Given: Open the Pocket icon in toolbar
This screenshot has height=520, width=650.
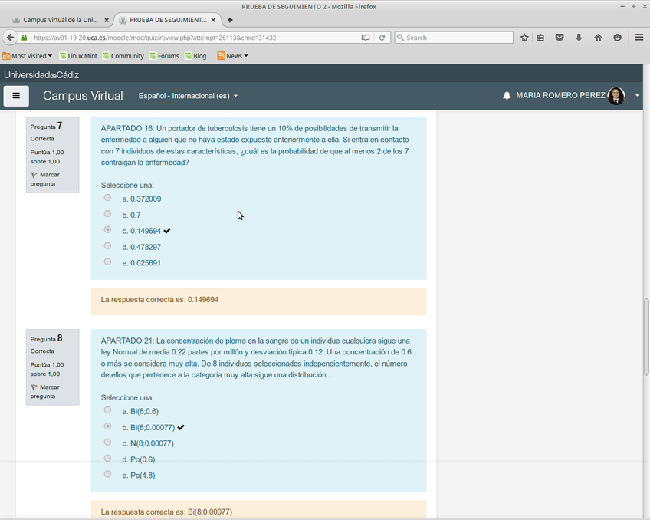Looking at the screenshot, I should 560,38.
